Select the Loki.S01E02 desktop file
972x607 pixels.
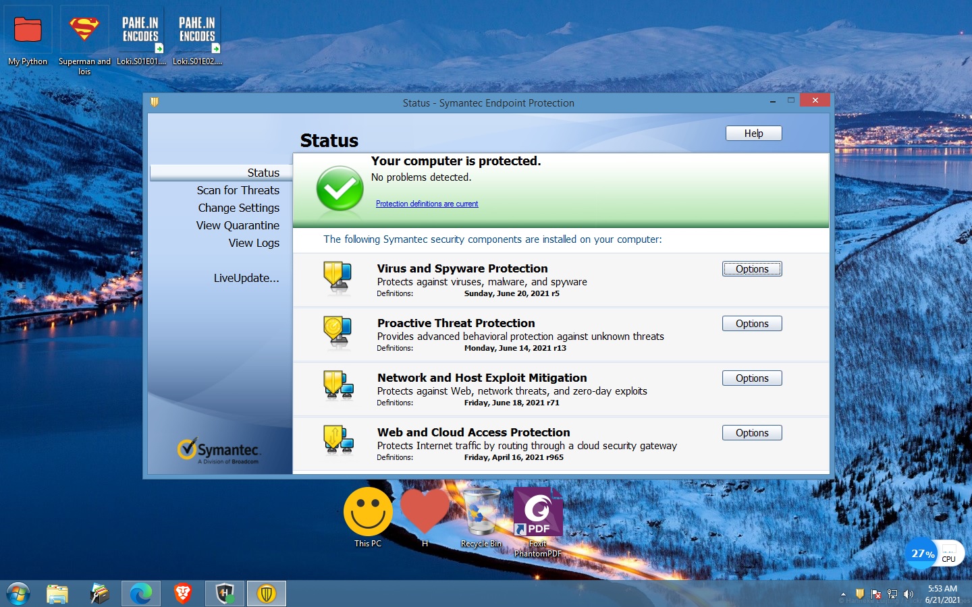tap(197, 36)
